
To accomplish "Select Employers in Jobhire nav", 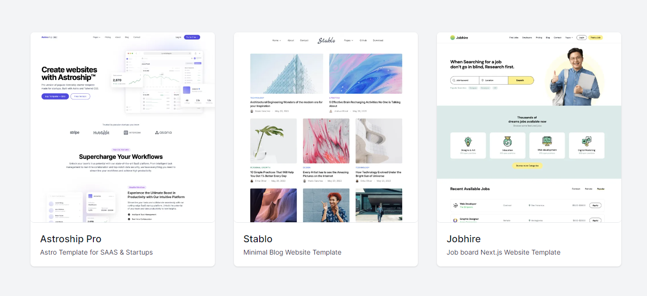I will pyautogui.click(x=527, y=37).
